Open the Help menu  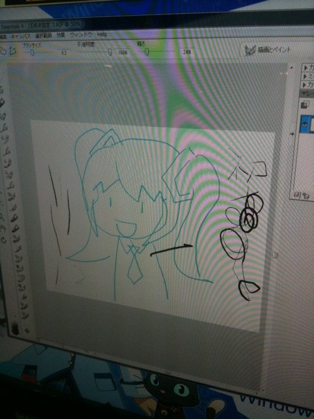pyautogui.click(x=102, y=34)
